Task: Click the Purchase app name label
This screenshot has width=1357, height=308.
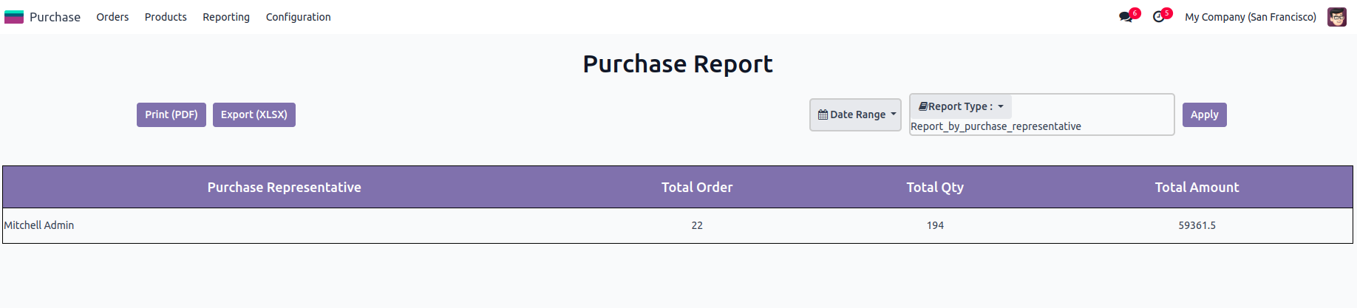Action: (x=55, y=17)
